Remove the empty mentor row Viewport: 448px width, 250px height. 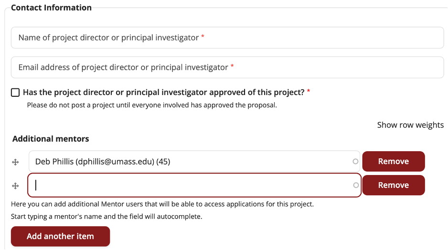pos(393,185)
